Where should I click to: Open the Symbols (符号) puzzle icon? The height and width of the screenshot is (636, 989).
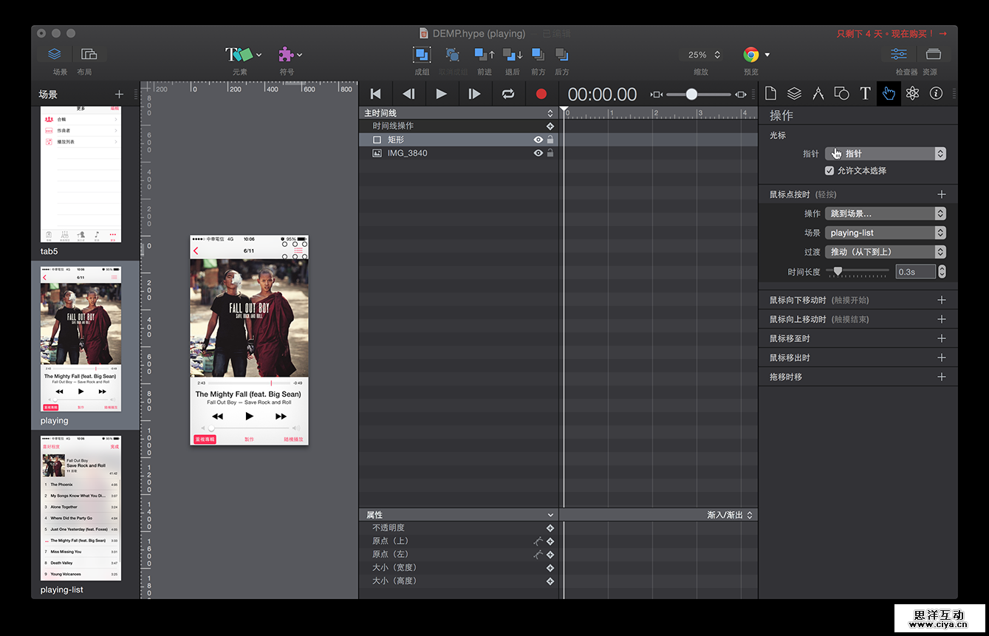(286, 55)
